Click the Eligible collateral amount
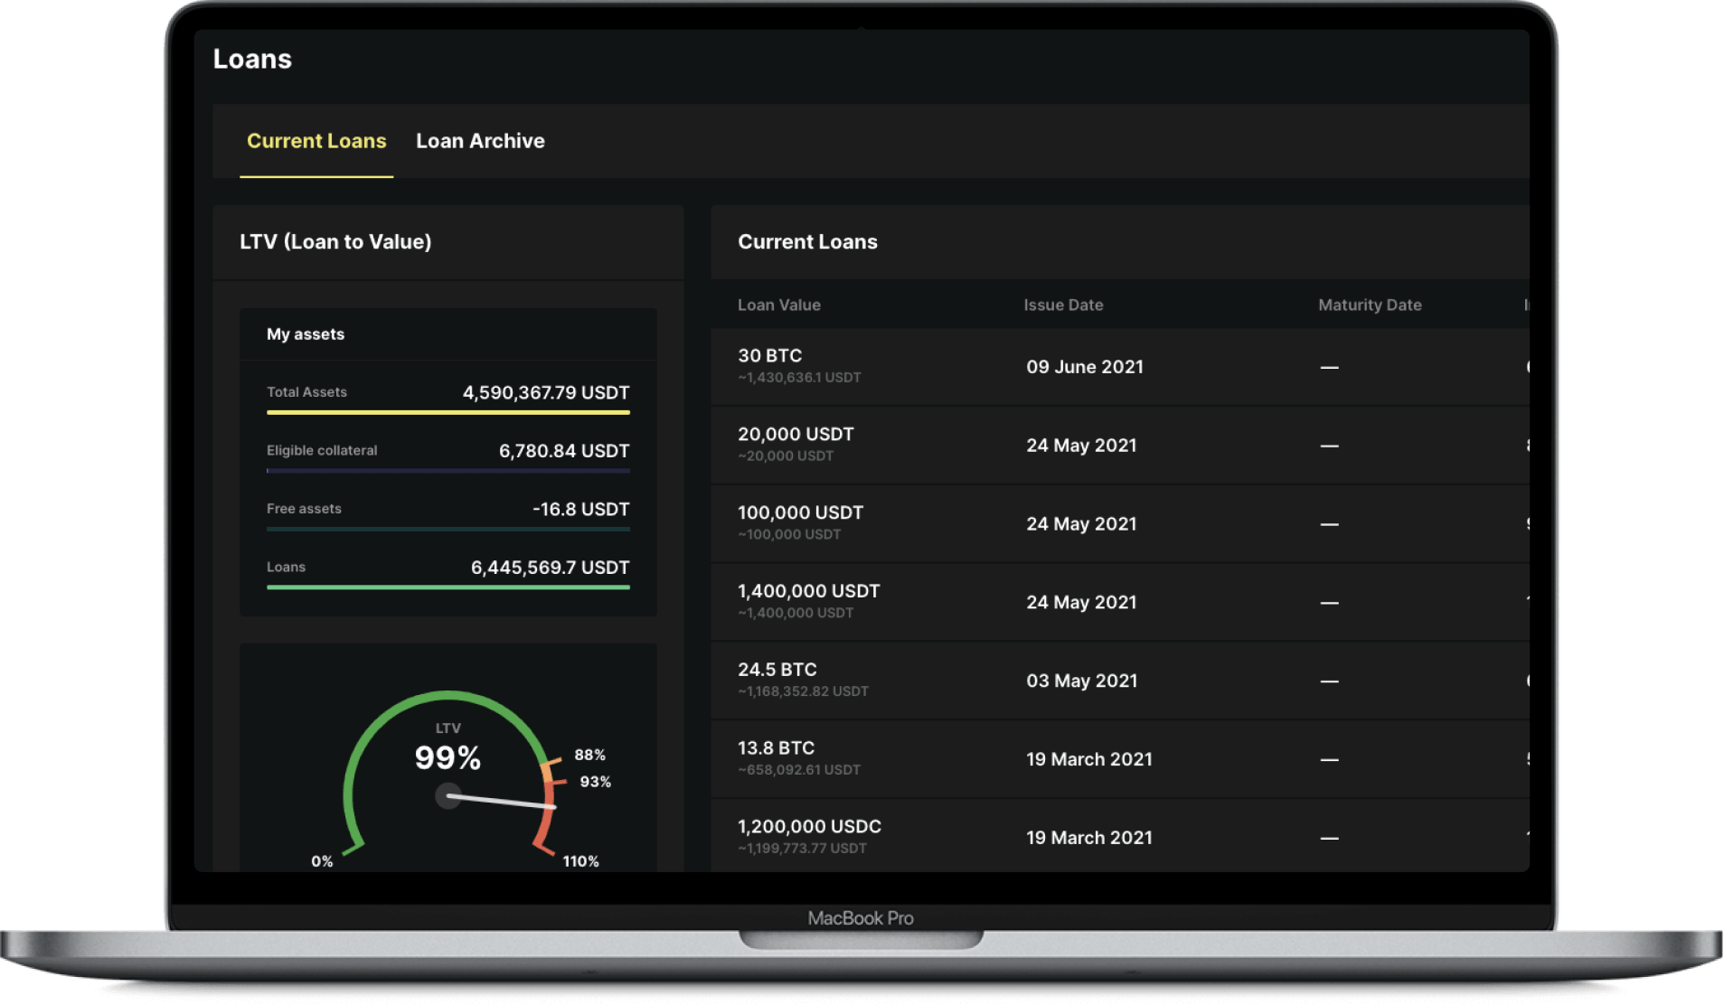This screenshot has width=1724, height=1005. click(x=563, y=451)
